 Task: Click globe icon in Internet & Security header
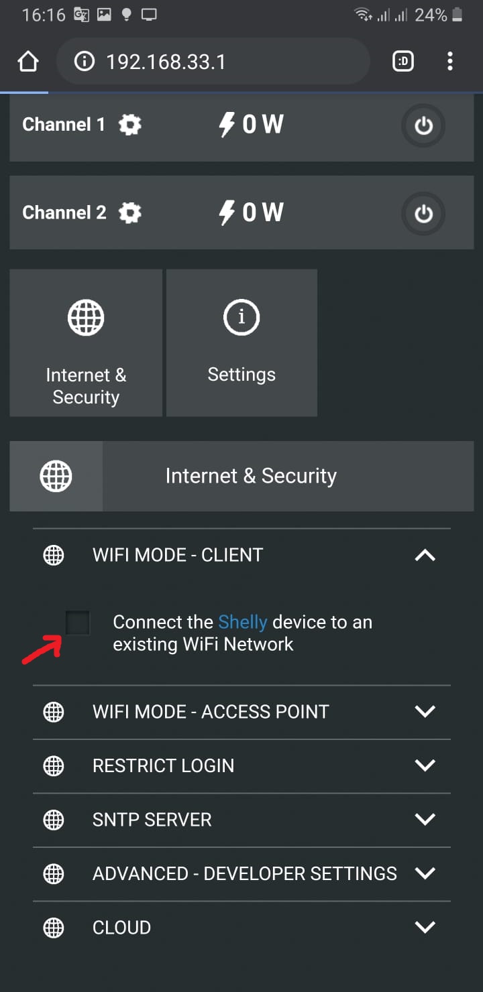[x=56, y=477]
